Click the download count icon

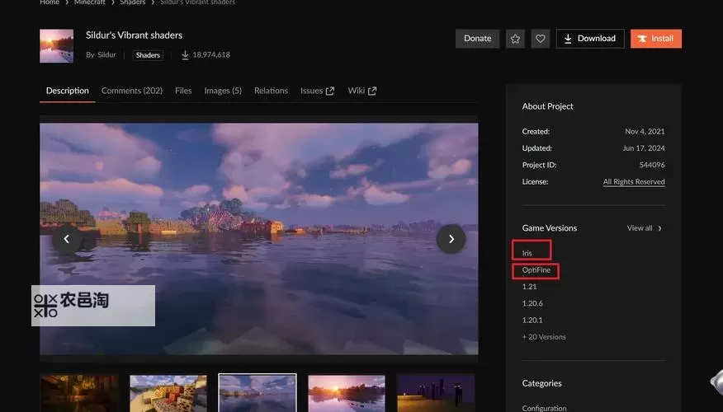(x=185, y=55)
